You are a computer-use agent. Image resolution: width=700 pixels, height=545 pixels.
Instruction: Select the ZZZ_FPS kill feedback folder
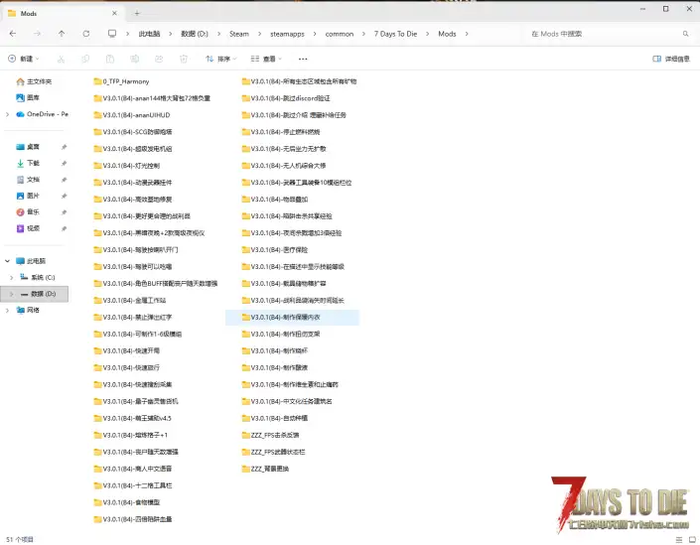[270, 435]
